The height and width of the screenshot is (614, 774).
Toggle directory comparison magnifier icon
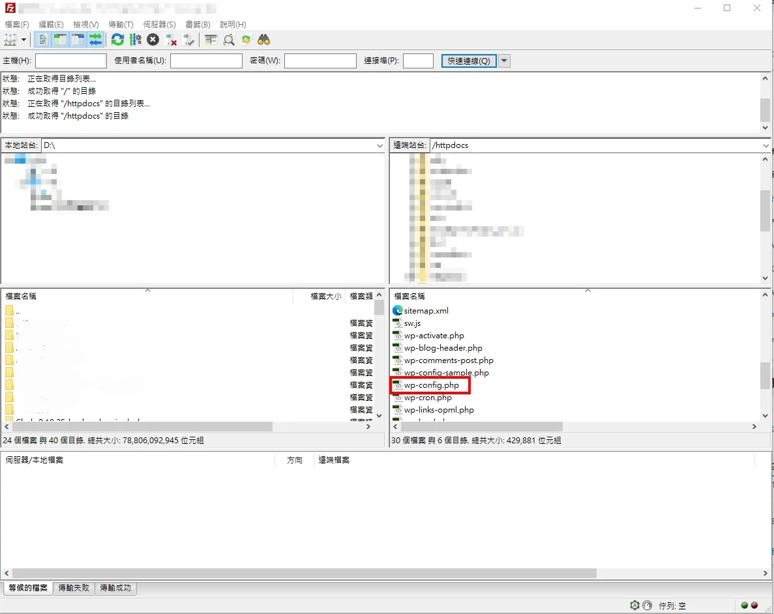tap(228, 40)
